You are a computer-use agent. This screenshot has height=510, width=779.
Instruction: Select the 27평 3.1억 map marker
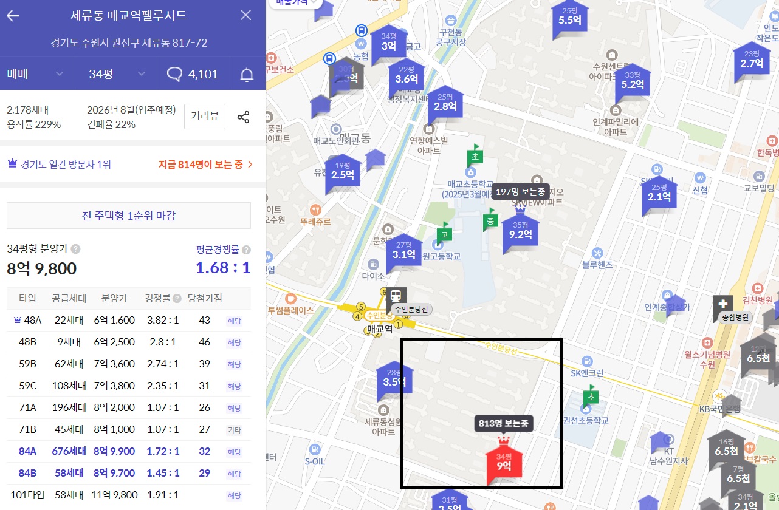[403, 252]
